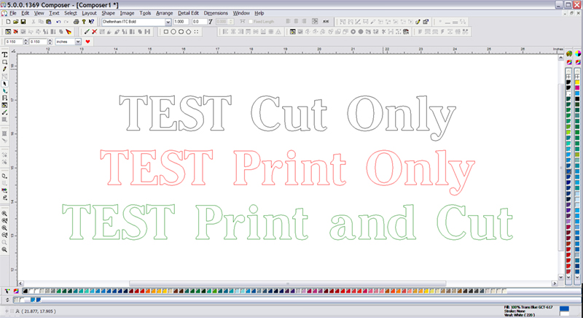Open the Shape menu
The height and width of the screenshot is (318, 583).
[x=108, y=13]
